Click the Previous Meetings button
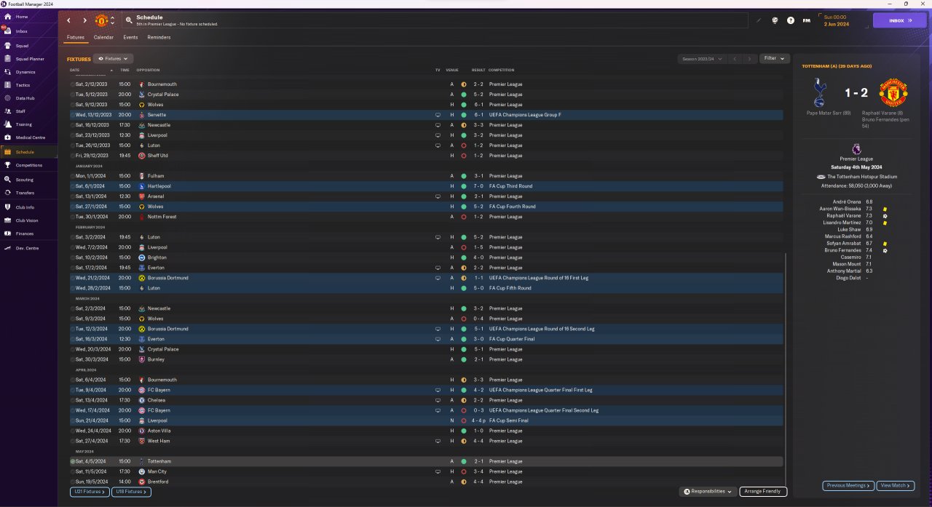 tap(848, 485)
